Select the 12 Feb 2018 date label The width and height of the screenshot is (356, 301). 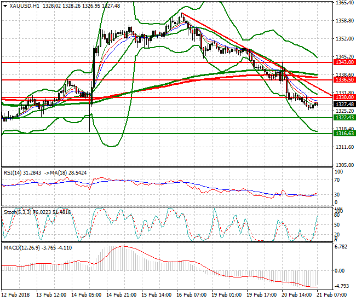pyautogui.click(x=16, y=295)
